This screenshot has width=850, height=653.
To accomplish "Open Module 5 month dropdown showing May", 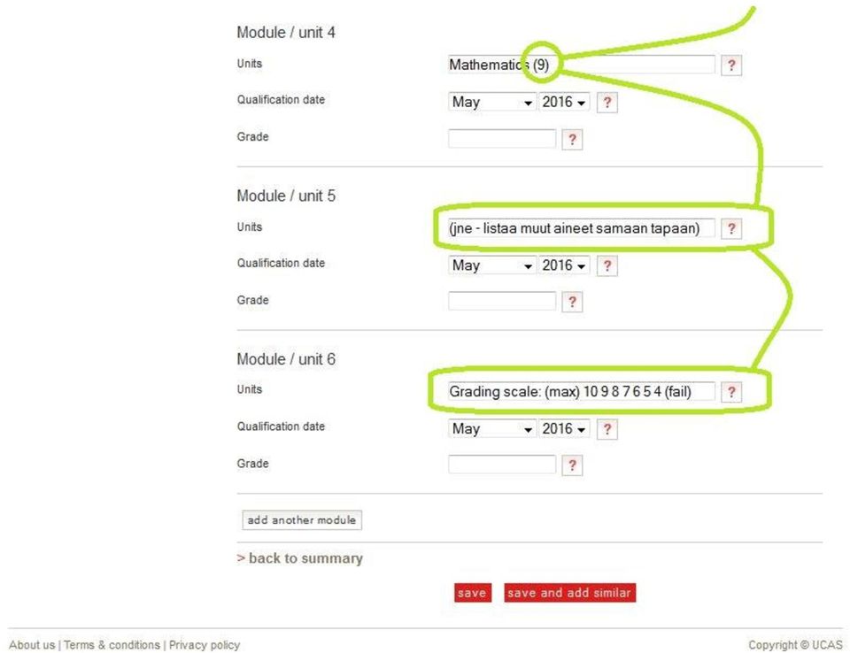I will coord(492,265).
